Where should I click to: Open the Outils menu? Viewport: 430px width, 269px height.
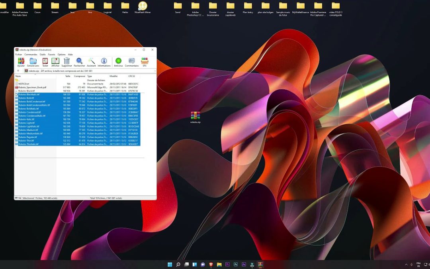tap(43, 55)
